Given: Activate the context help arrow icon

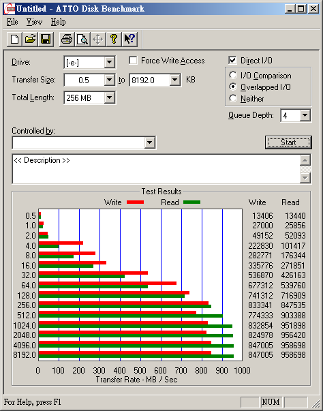Looking at the screenshot, I should point(129,40).
